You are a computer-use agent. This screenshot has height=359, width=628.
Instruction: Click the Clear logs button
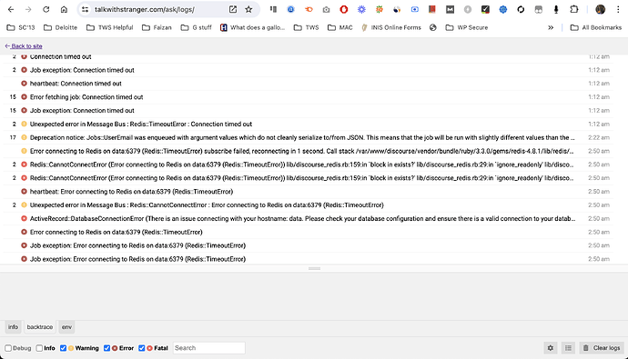click(x=602, y=348)
